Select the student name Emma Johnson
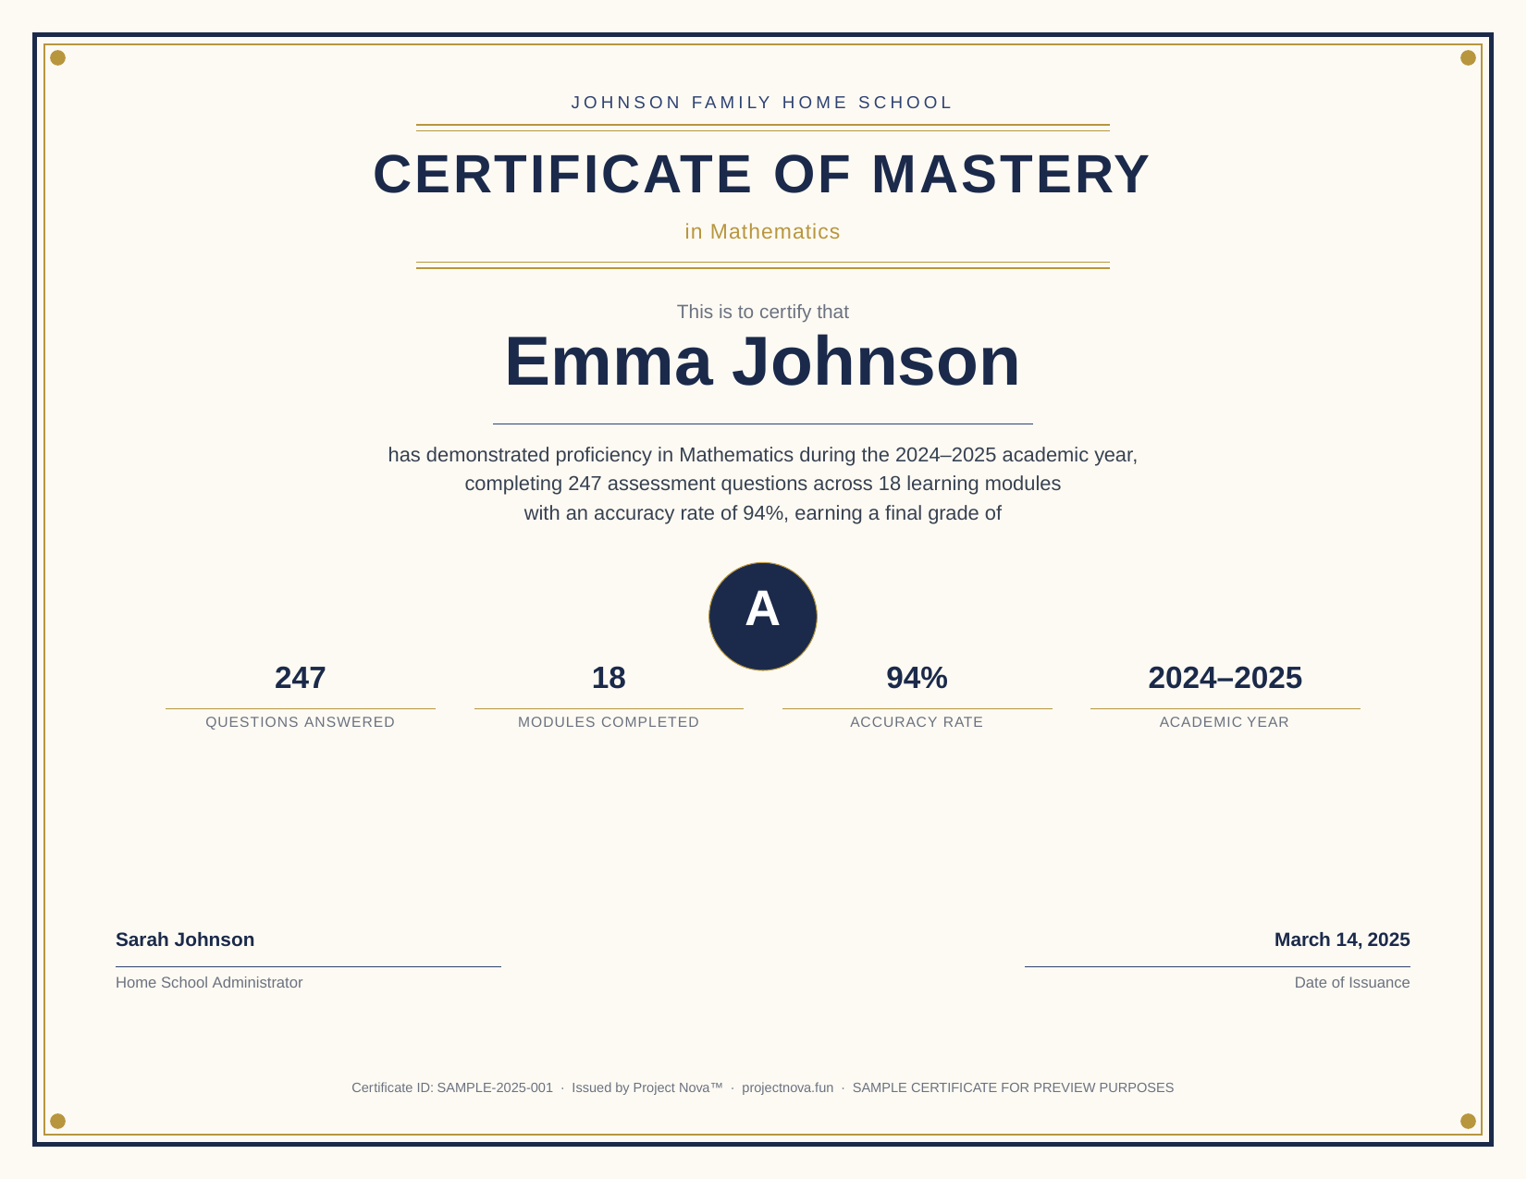Screen dimensions: 1527x1179 pos(762,362)
